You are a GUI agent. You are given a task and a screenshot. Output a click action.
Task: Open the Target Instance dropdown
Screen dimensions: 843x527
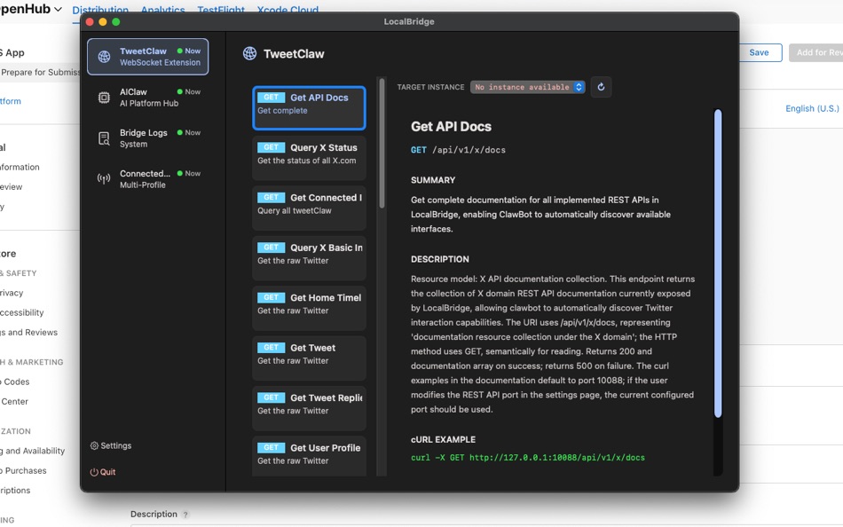(527, 87)
